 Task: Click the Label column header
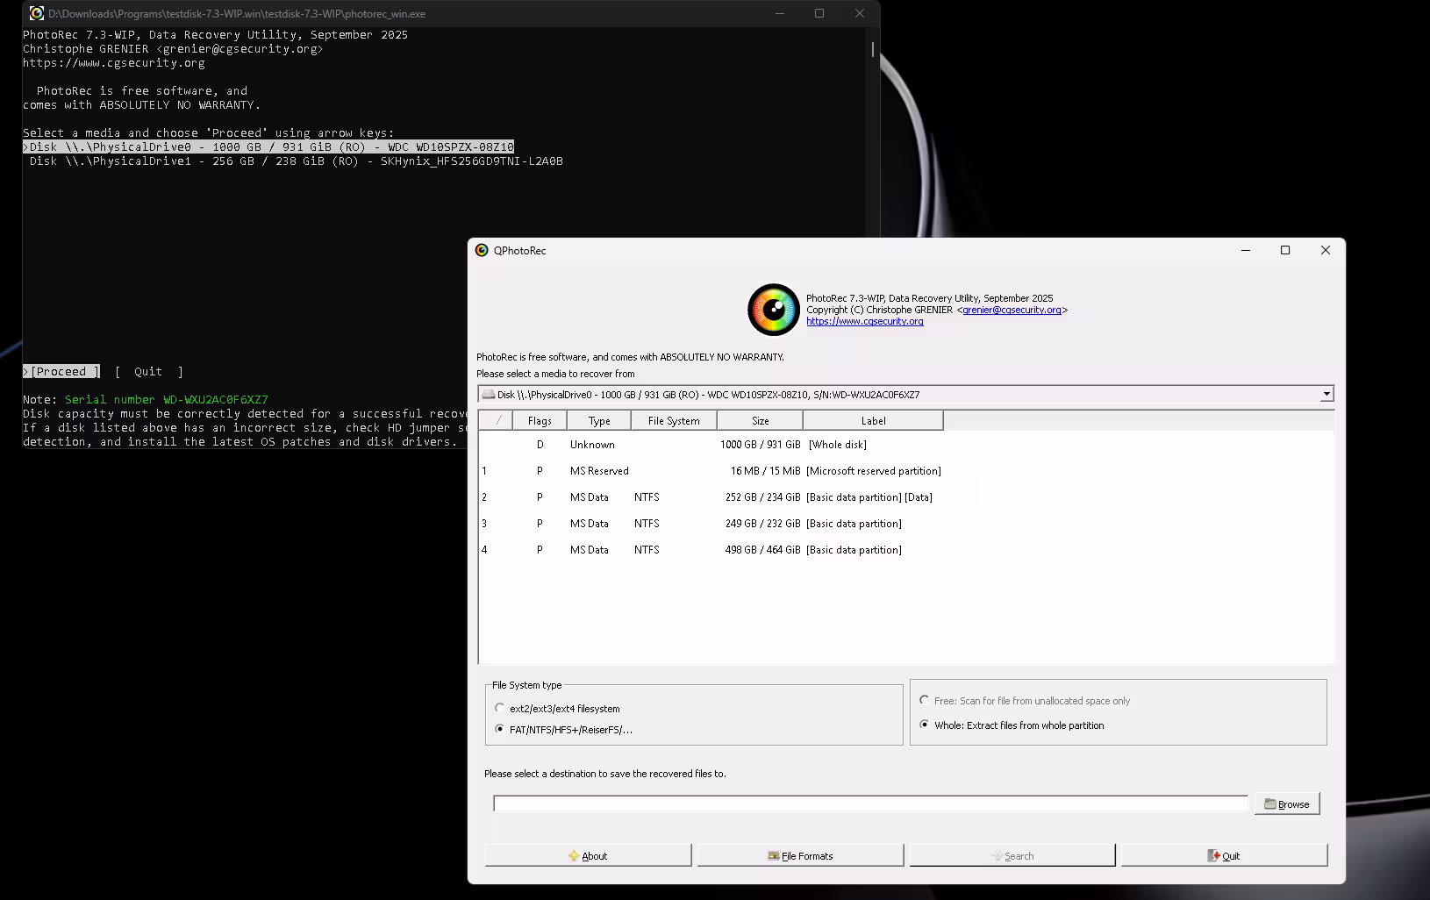[x=873, y=421]
